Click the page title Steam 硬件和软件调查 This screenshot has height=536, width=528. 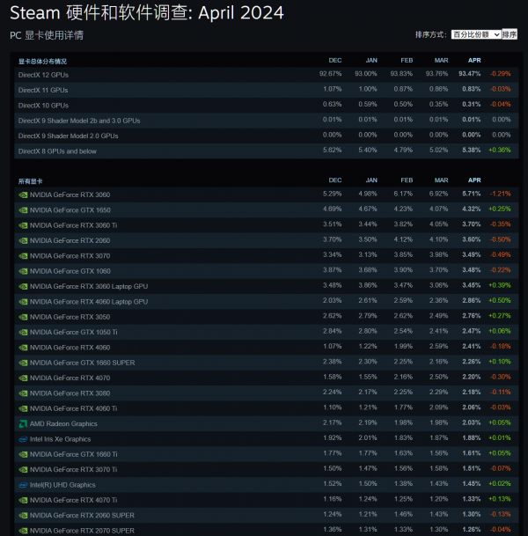(x=147, y=13)
